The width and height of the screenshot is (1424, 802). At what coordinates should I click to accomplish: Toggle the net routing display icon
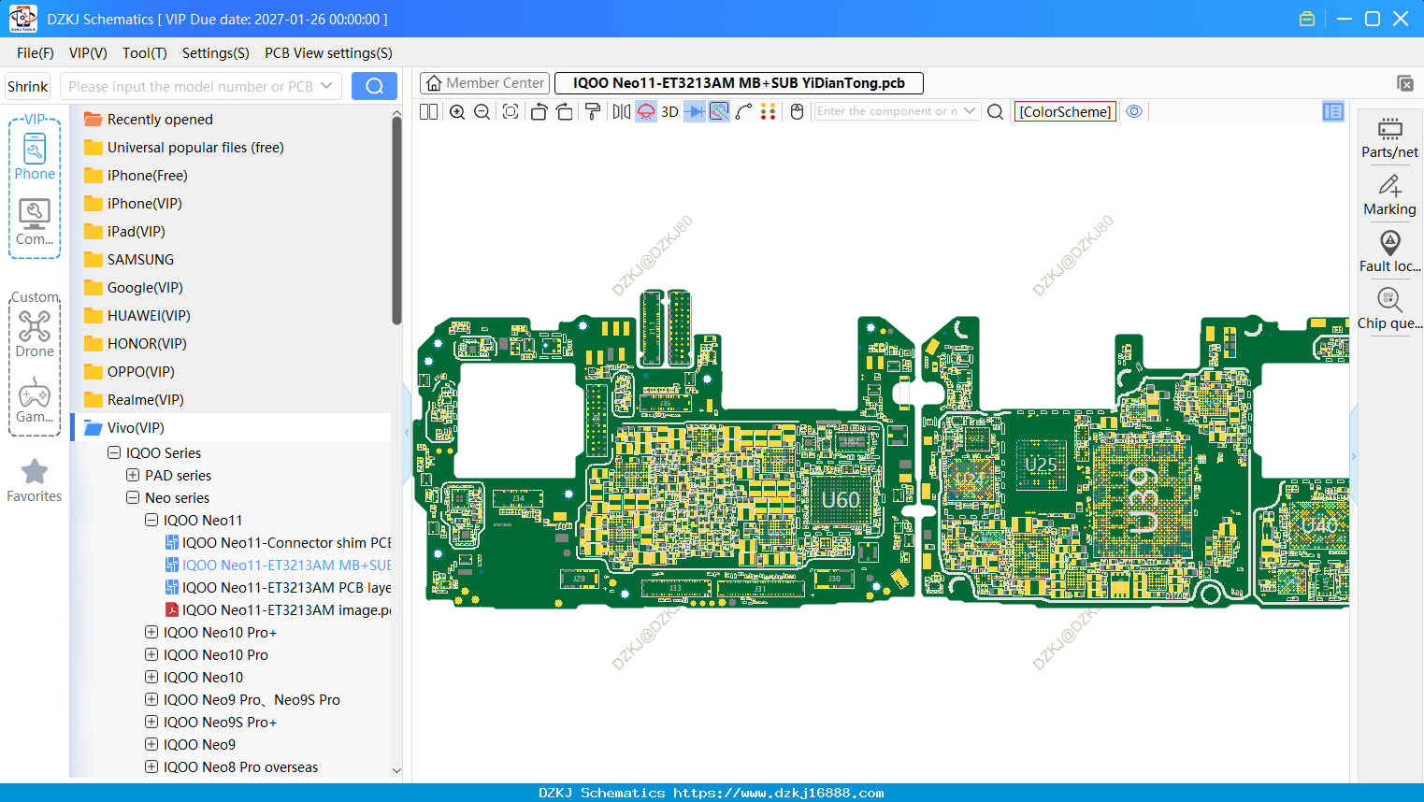[x=719, y=111]
